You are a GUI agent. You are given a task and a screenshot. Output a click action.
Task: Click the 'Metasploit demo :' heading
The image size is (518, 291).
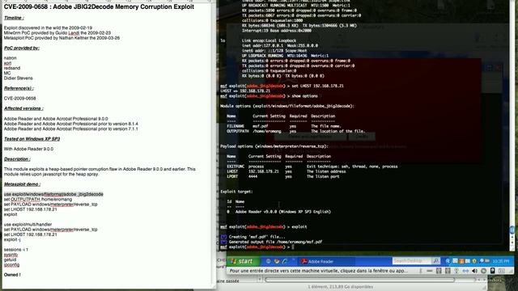[22, 184]
